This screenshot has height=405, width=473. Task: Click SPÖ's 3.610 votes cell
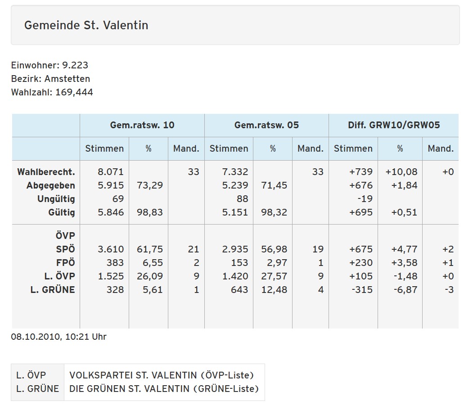coord(111,249)
